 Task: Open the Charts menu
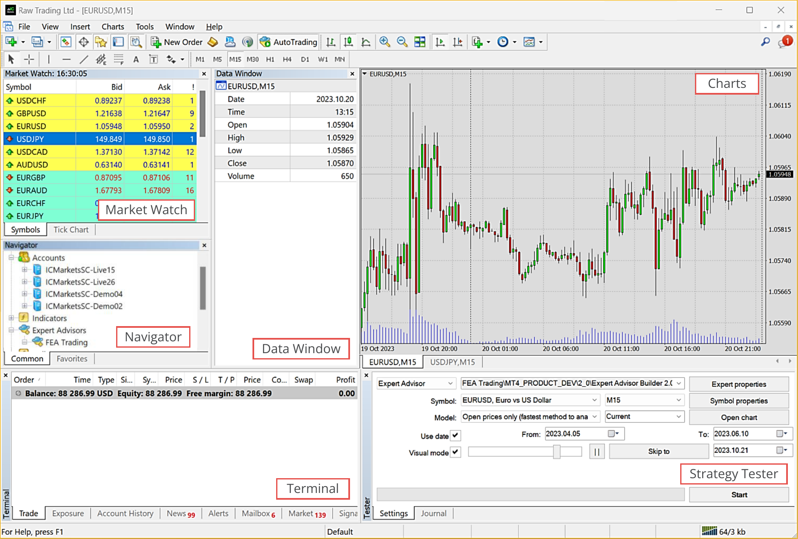(x=113, y=27)
